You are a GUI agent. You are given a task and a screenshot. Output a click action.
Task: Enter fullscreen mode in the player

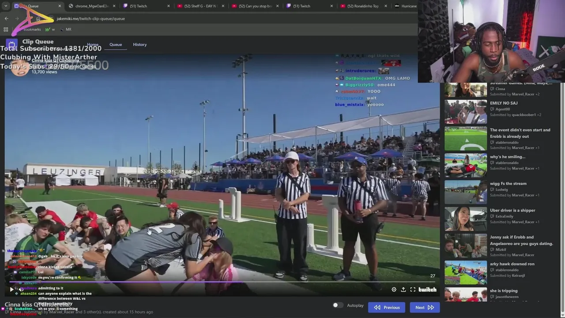pos(413,290)
